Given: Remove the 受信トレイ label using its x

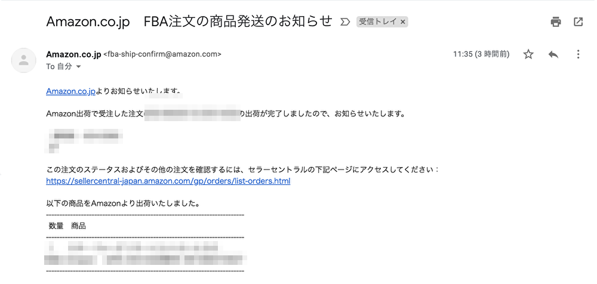Looking at the screenshot, I should coord(403,22).
